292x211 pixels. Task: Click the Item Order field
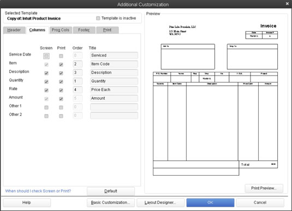78,64
